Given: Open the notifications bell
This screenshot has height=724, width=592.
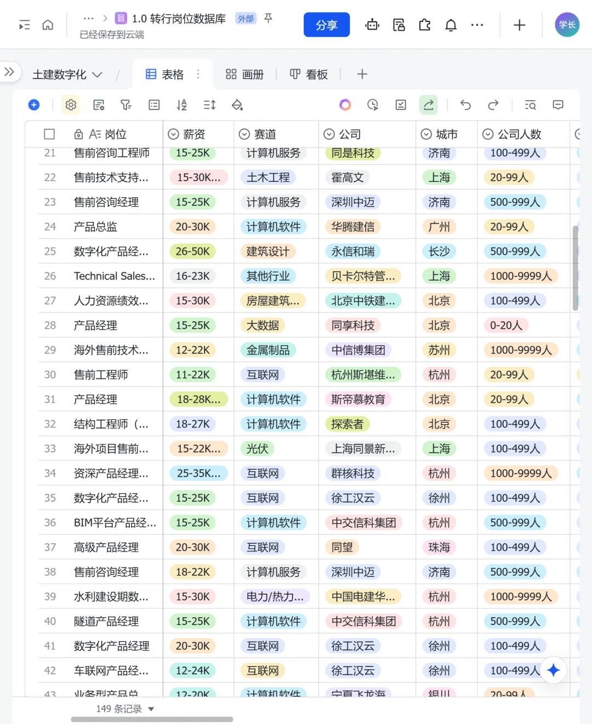Looking at the screenshot, I should click(451, 25).
